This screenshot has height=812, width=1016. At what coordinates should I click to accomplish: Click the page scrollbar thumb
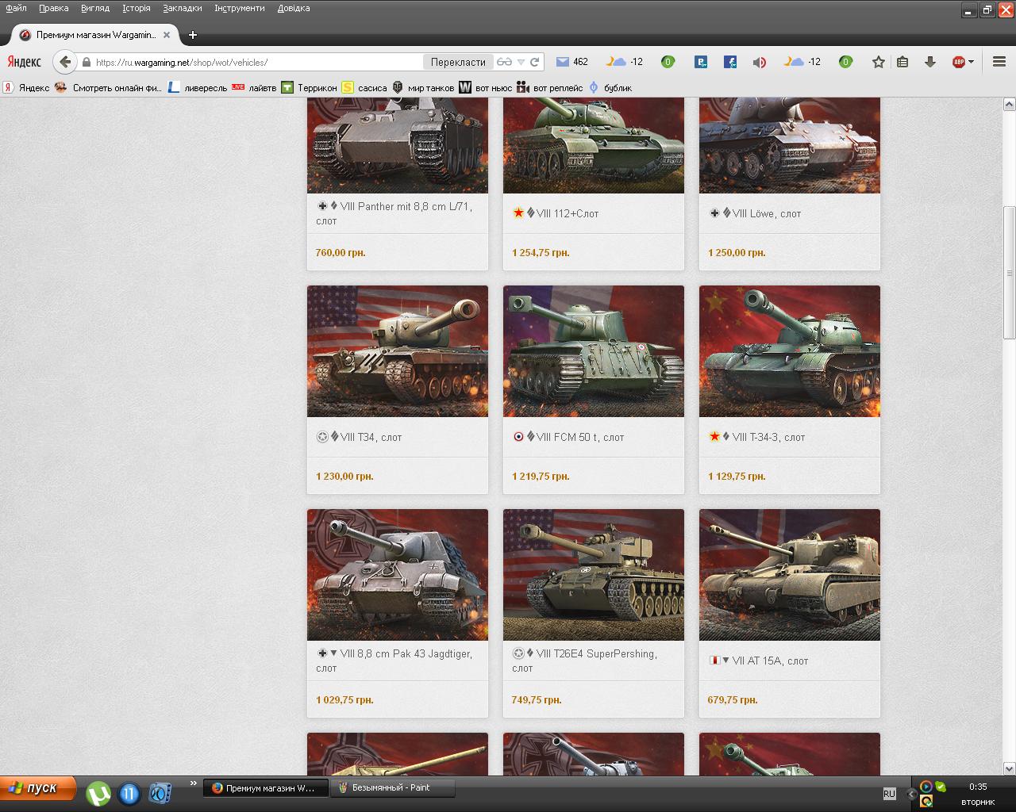(x=1009, y=273)
